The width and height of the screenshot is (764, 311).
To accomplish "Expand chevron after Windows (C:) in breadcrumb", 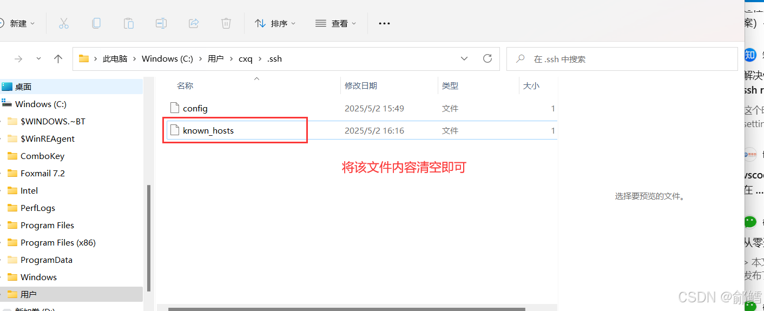I will pyautogui.click(x=201, y=59).
